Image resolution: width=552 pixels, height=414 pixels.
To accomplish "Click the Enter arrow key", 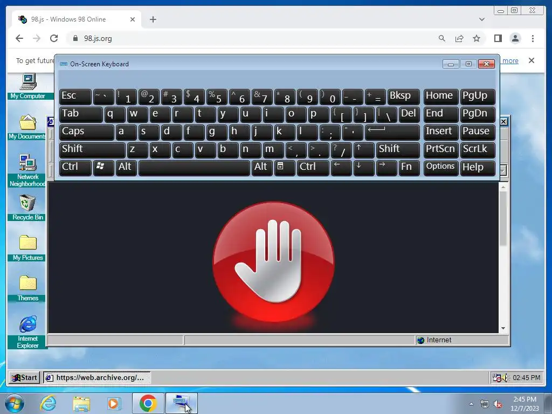I will pos(392,133).
